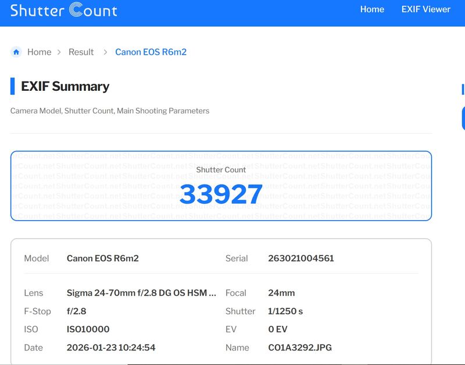Click the EXIF Summary heading
The height and width of the screenshot is (365, 465).
click(x=65, y=86)
